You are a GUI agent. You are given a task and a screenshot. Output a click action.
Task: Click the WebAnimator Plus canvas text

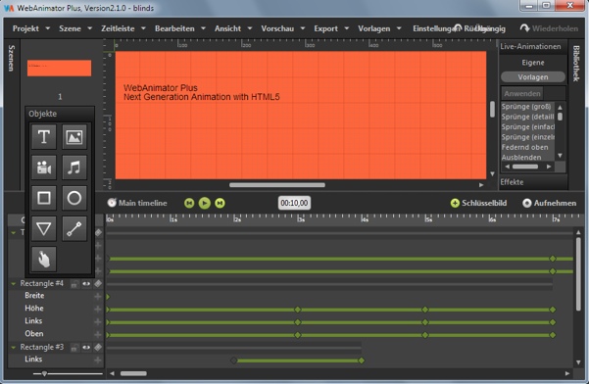click(x=161, y=88)
